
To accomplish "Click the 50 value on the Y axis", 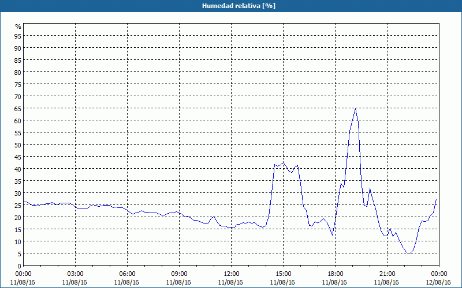I will point(18,145).
